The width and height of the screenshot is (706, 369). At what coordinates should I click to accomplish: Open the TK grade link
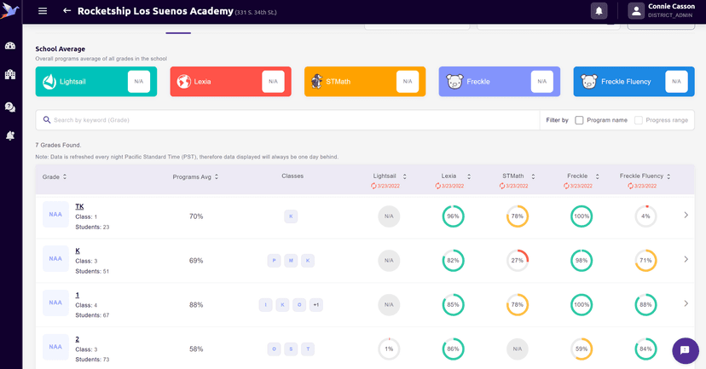click(x=79, y=206)
